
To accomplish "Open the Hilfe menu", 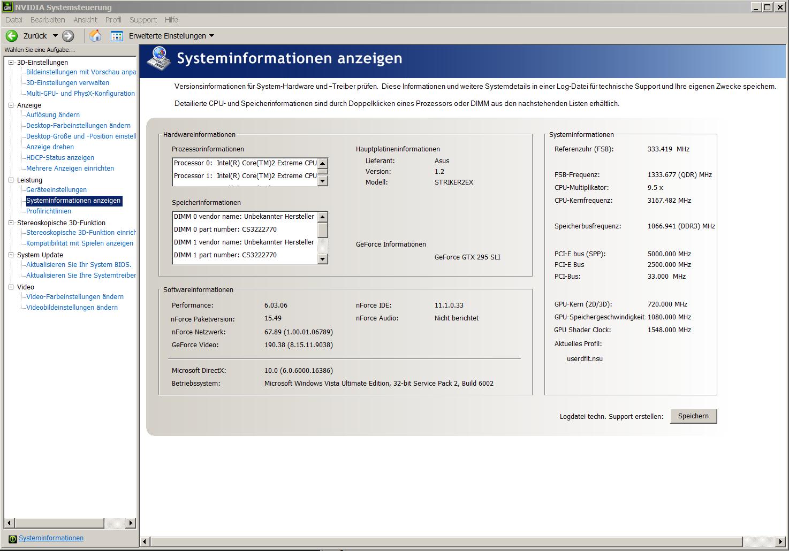I will pos(171,20).
